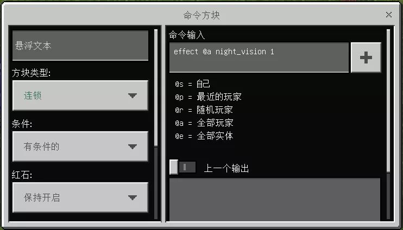Close the 命令方块 dialog with X

tap(389, 15)
